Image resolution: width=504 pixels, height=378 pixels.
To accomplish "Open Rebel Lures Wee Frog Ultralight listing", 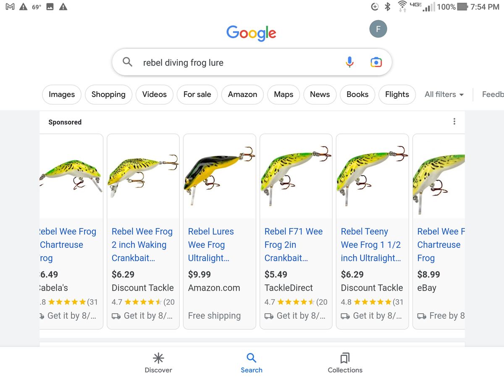I will pyautogui.click(x=210, y=244).
